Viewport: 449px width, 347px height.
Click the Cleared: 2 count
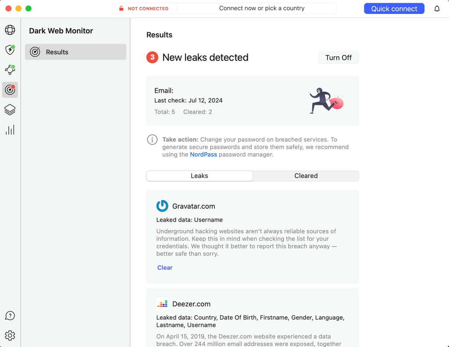(x=198, y=112)
